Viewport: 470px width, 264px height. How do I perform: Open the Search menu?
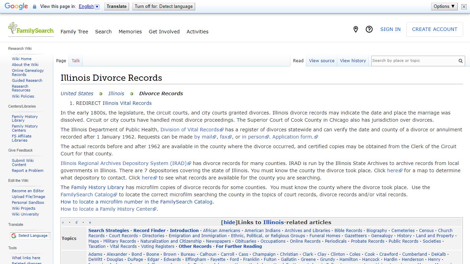(103, 32)
